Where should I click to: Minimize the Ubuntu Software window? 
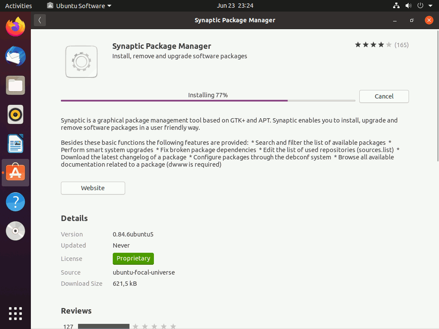pos(395,20)
